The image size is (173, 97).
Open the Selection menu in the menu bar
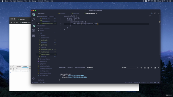click(20, 1)
